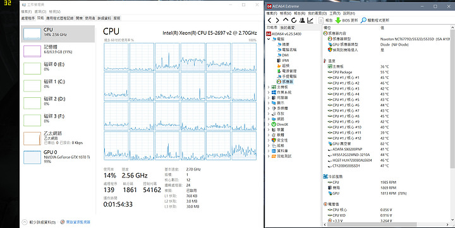Select 乙太網路 Ethernet in sidebar
Viewport: 455px width, 228px height.
(58, 138)
